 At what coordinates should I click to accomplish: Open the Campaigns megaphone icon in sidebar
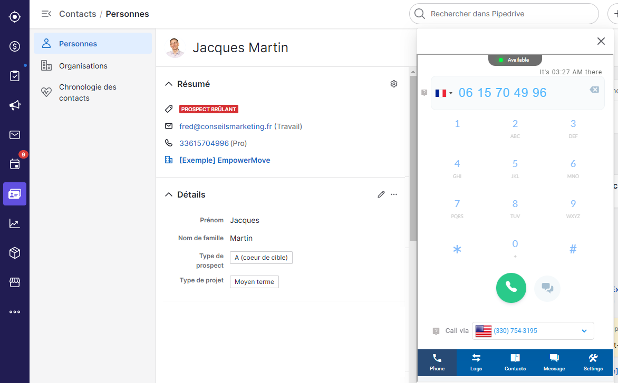tap(15, 105)
